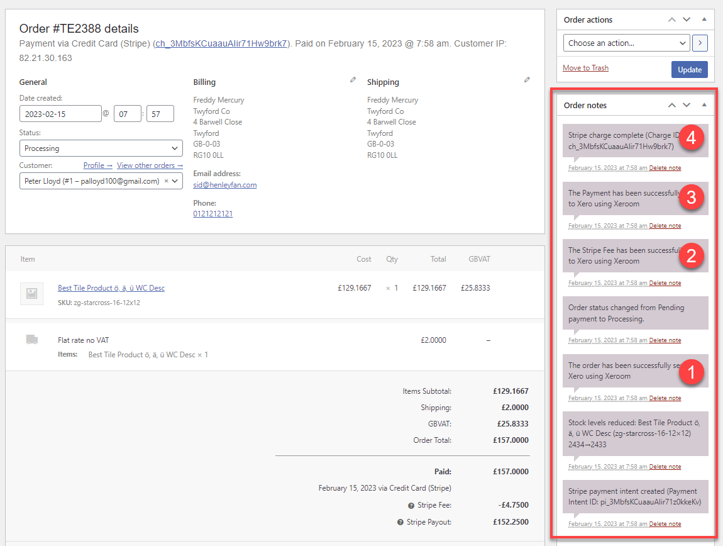The height and width of the screenshot is (546, 723).
Task: Open the order Status dropdown
Action: (101, 148)
